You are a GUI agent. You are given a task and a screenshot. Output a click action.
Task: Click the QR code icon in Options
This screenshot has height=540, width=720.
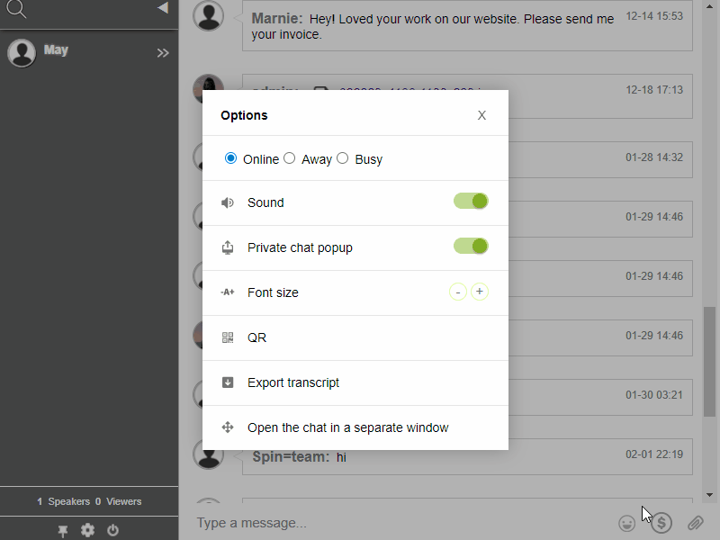click(x=228, y=337)
